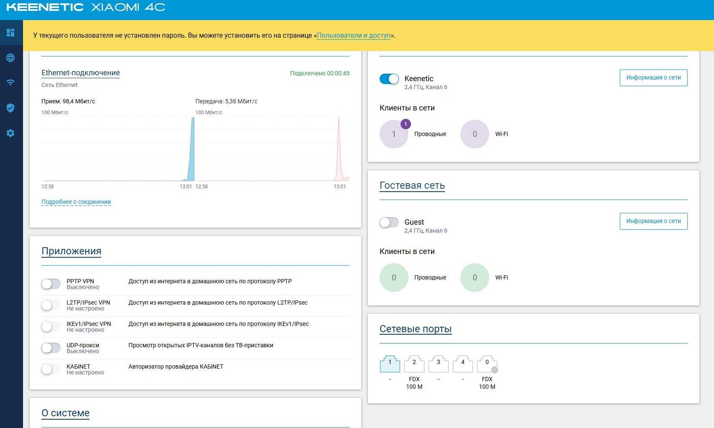Click WAN port 0 icon
714x428 pixels.
487,364
